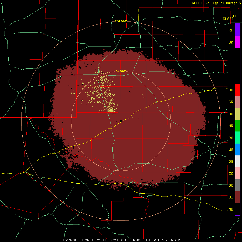Viewport: 242px width, 242px height.
Task: Pick the green HR legend swatch
Action: click(237, 126)
